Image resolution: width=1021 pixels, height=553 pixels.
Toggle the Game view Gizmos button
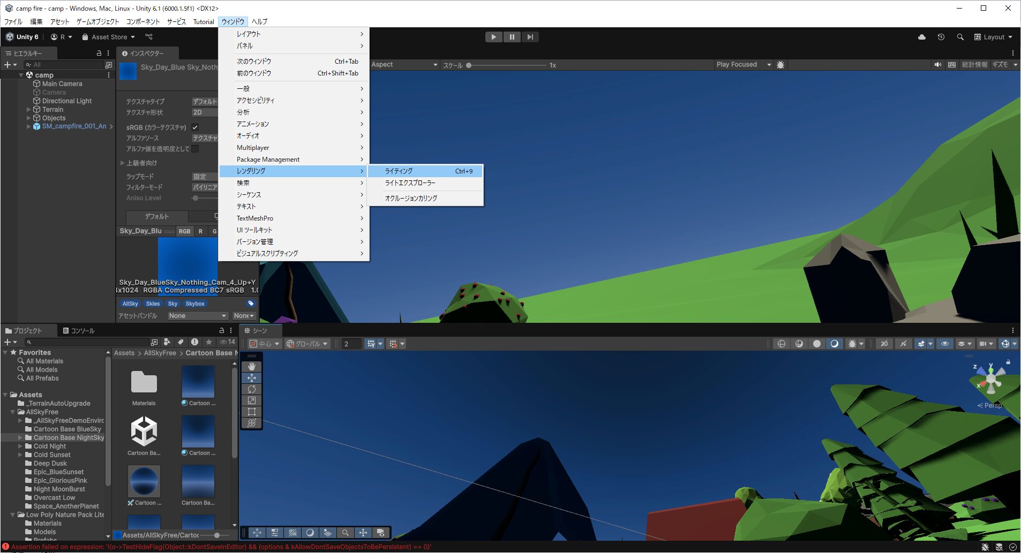point(1000,65)
